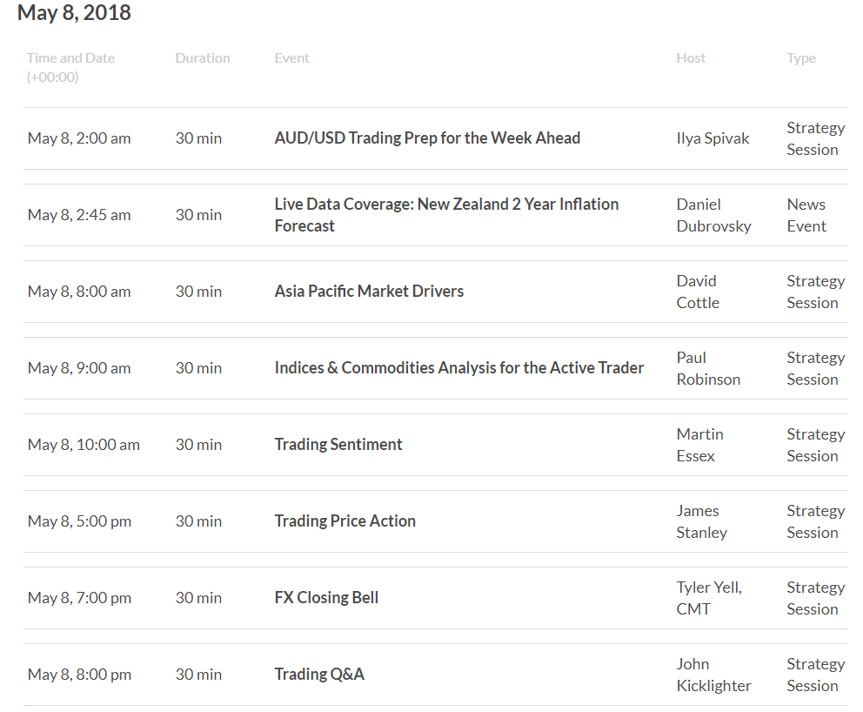Click the Event column header
The width and height of the screenshot is (863, 712).
point(291,57)
